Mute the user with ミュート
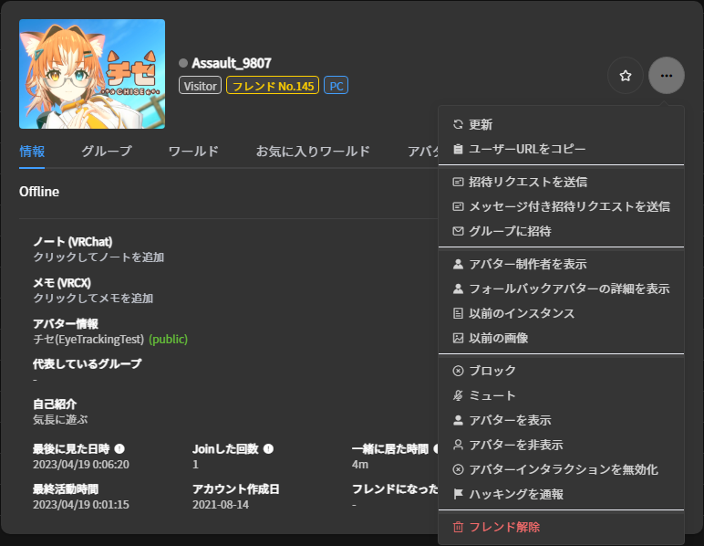This screenshot has height=546, width=704. [x=492, y=395]
